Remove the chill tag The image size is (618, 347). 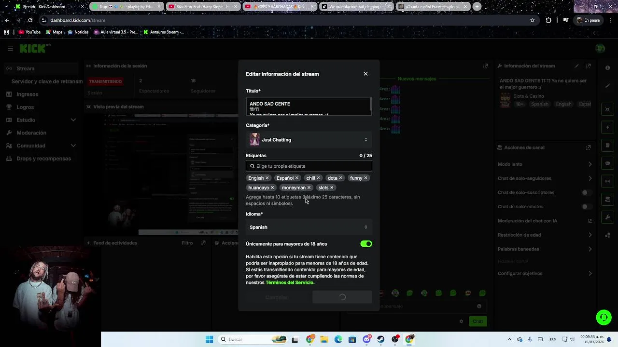pos(318,178)
